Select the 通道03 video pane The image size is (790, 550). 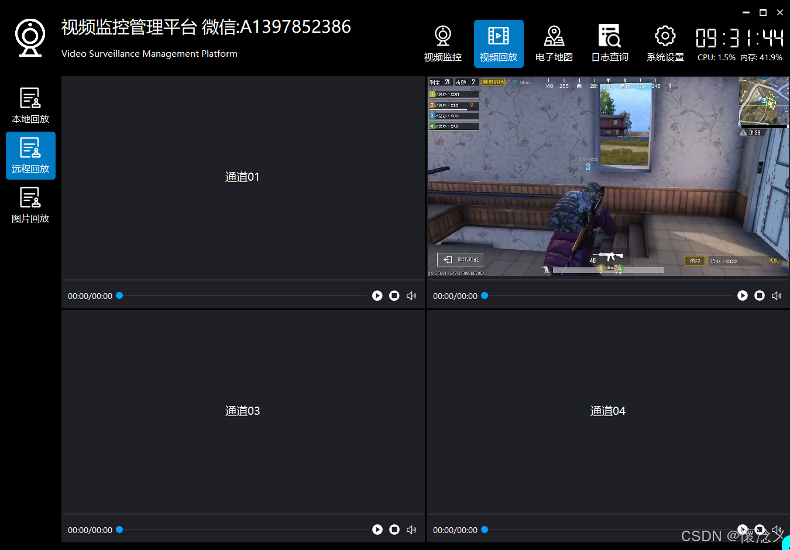pos(243,412)
